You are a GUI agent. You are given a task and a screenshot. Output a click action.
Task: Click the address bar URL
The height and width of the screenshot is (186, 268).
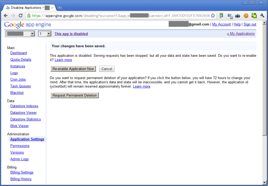point(121,16)
